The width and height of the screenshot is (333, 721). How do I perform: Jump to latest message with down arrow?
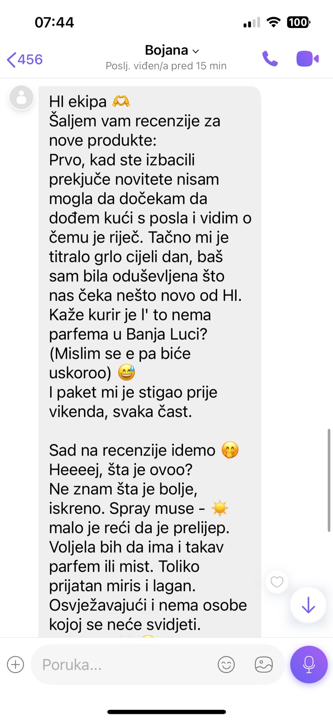pos(308,605)
